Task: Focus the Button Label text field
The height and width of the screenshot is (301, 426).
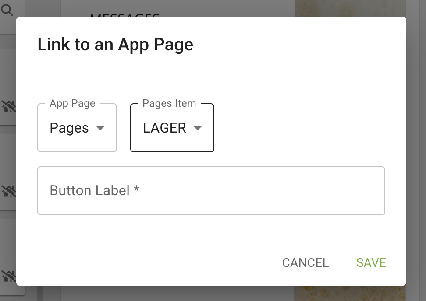Action: 211,191
